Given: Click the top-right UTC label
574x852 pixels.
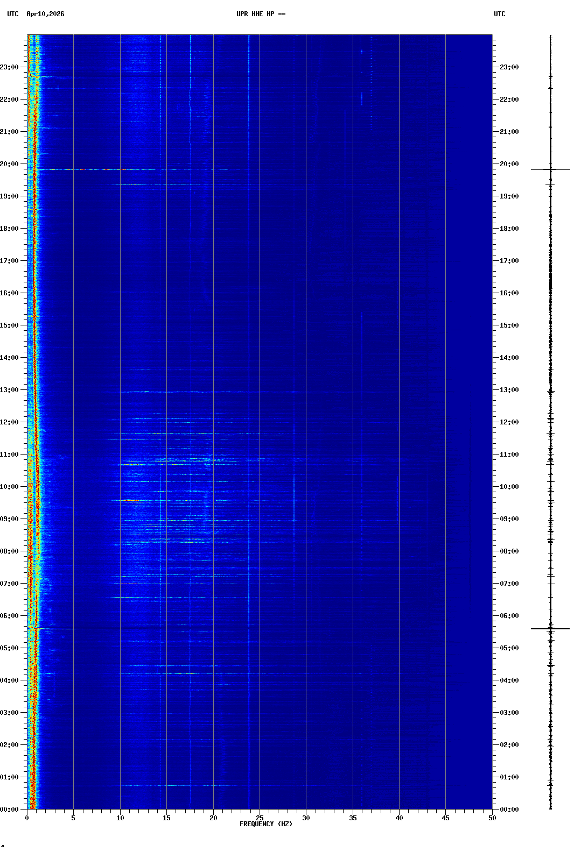Looking at the screenshot, I should (x=499, y=14).
